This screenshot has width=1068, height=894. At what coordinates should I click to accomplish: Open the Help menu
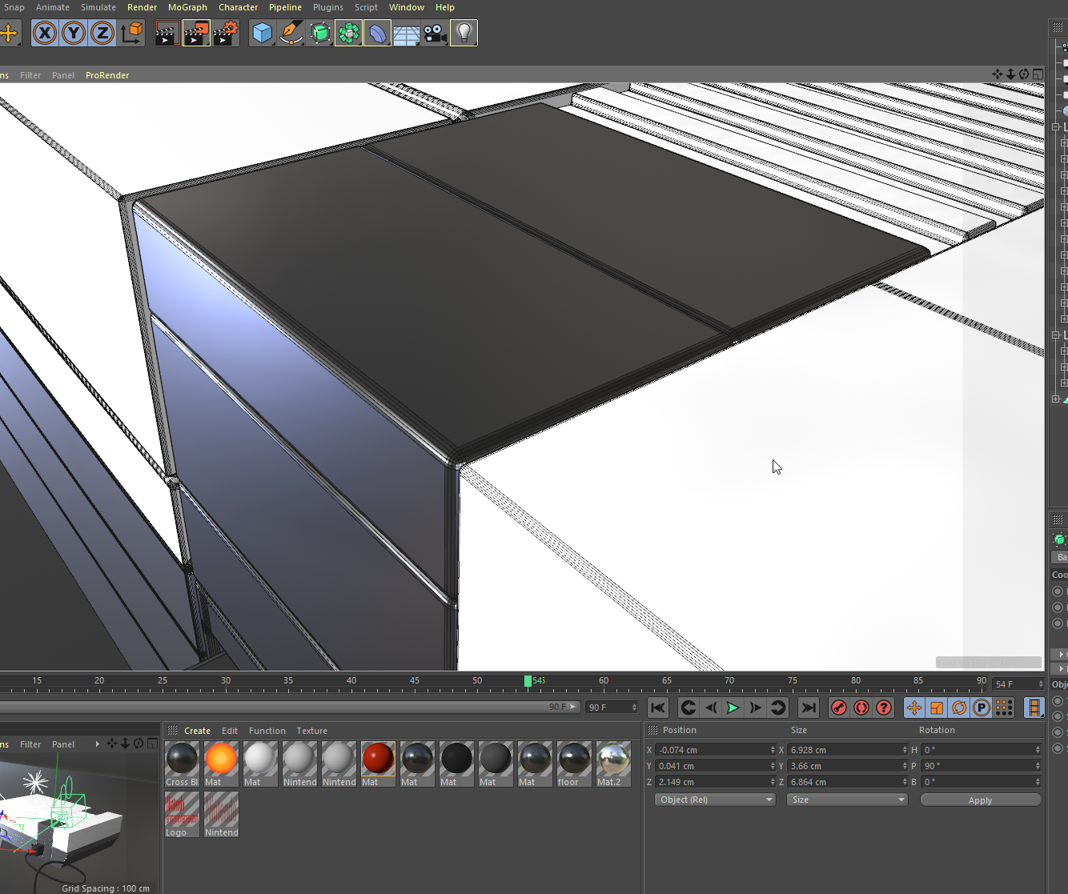(445, 7)
